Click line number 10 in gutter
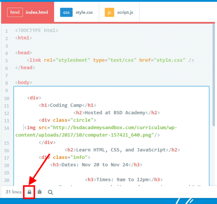This screenshot has width=217, height=204. pos(7,98)
